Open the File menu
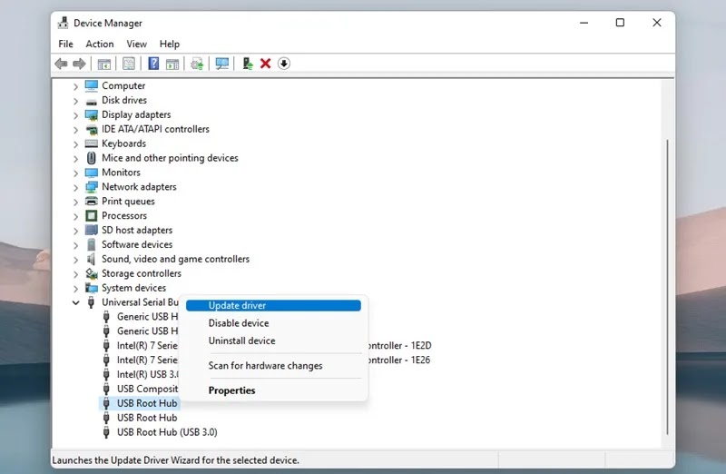The height and width of the screenshot is (474, 726). (x=65, y=44)
